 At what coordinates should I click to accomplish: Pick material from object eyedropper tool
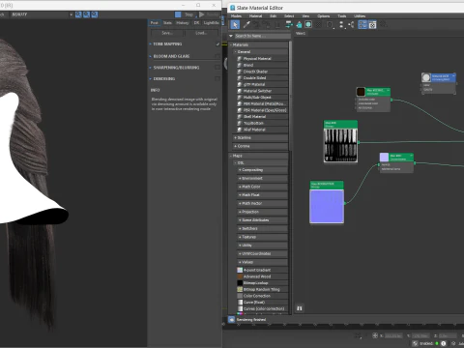coord(246,25)
